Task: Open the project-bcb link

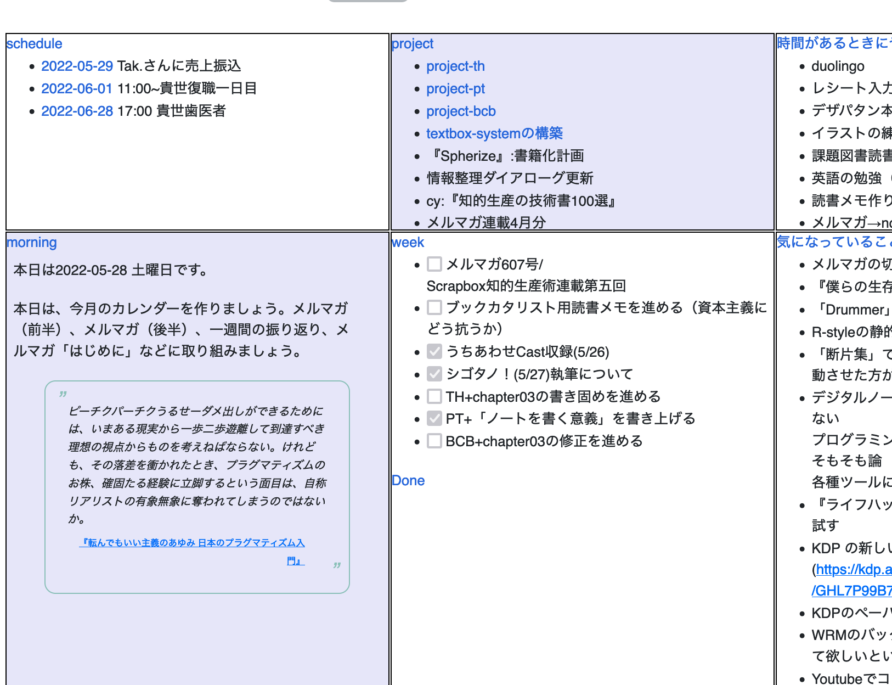Action: click(461, 111)
